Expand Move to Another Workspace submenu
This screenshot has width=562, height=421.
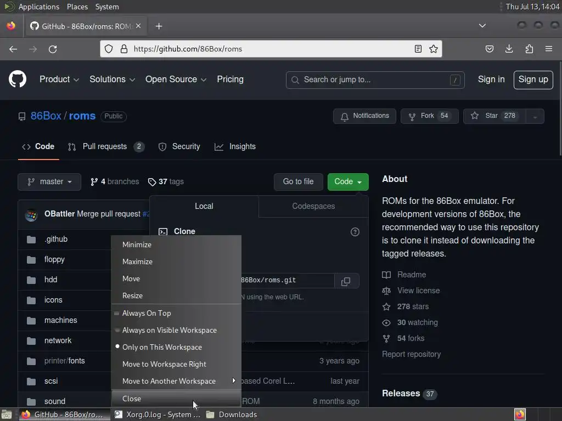[176, 381]
